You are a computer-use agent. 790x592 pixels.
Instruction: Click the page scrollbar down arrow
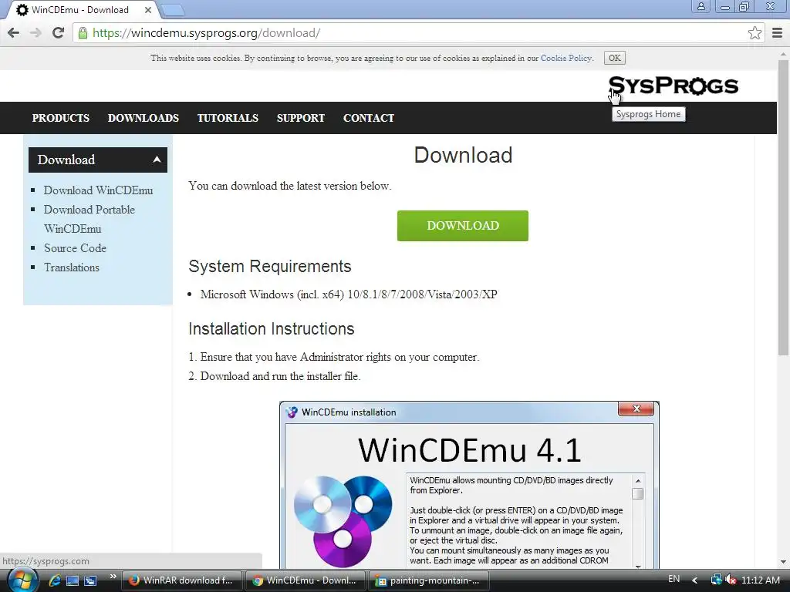(783, 562)
